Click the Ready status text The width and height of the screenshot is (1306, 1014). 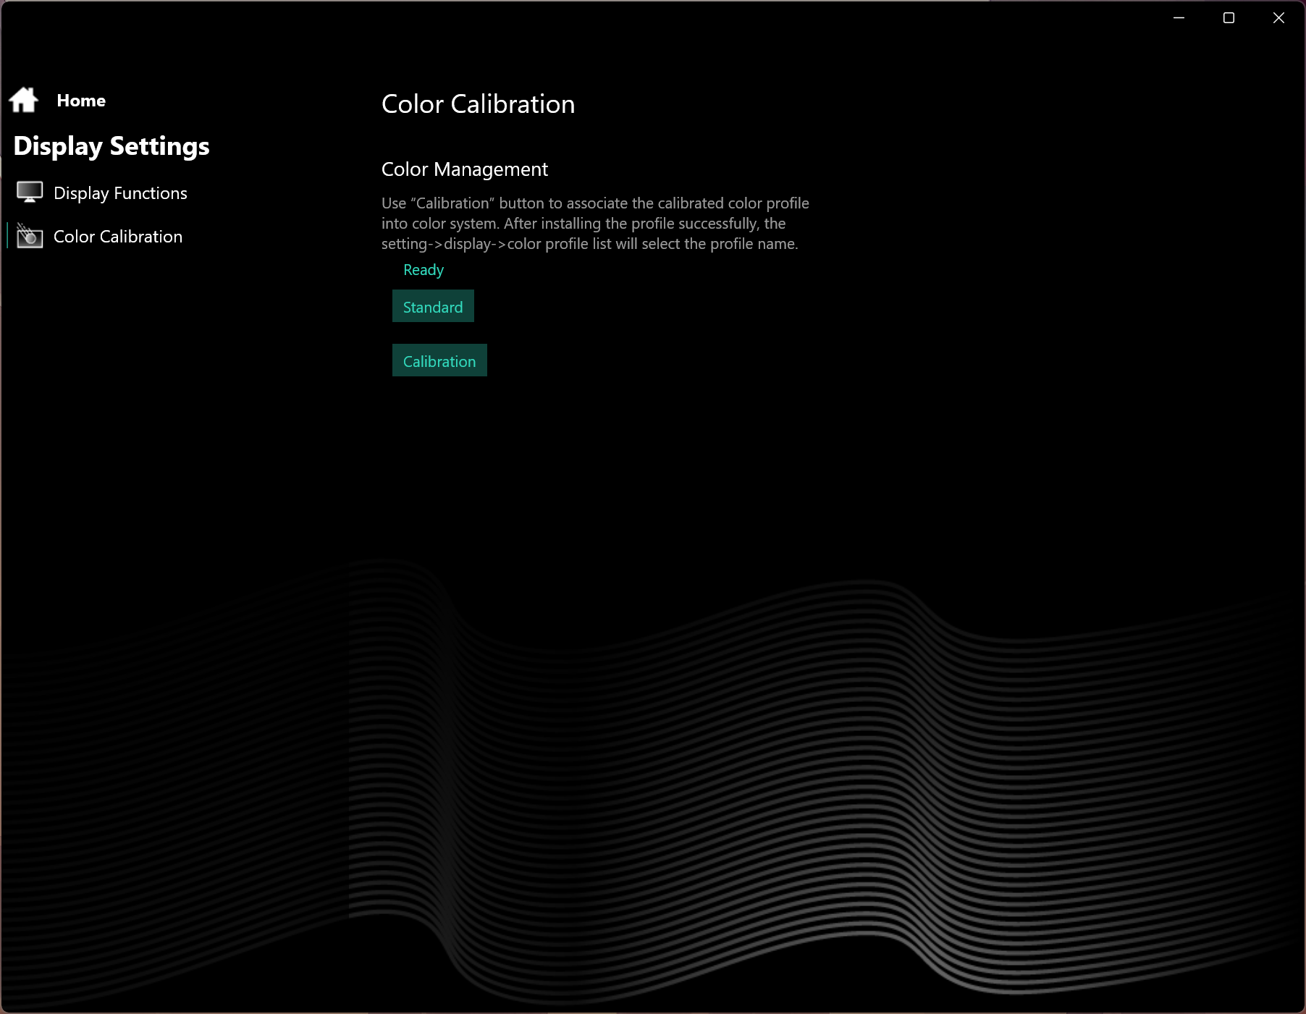(424, 270)
